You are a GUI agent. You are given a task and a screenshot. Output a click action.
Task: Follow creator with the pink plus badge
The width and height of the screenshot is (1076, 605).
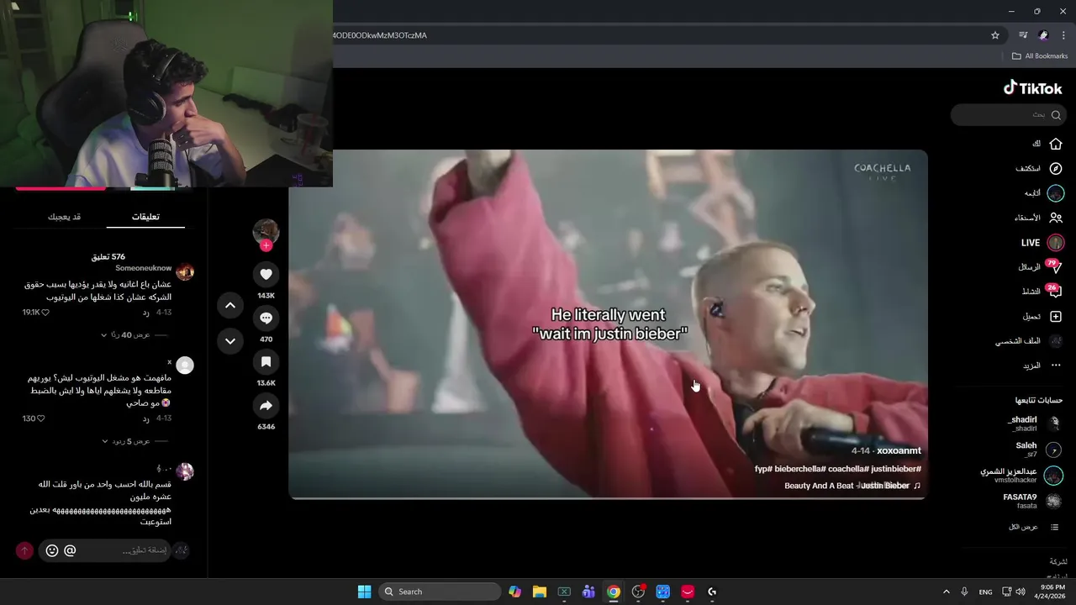(266, 245)
